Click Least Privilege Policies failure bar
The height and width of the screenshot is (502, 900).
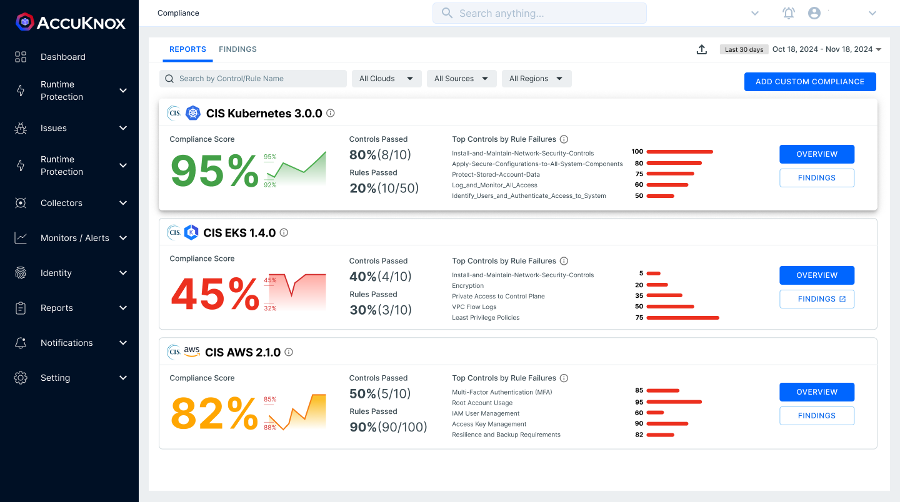[683, 318]
